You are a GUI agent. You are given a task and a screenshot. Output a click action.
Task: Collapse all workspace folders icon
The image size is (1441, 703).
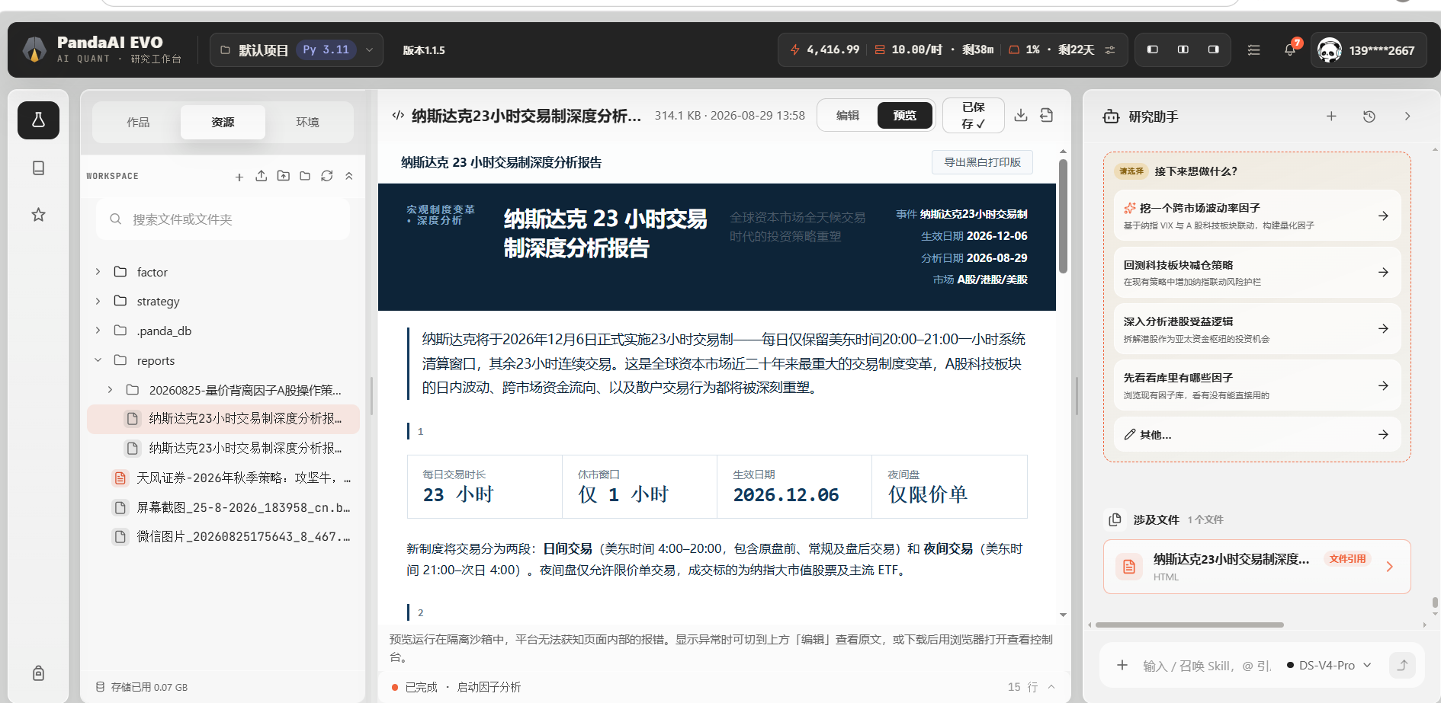(x=349, y=176)
